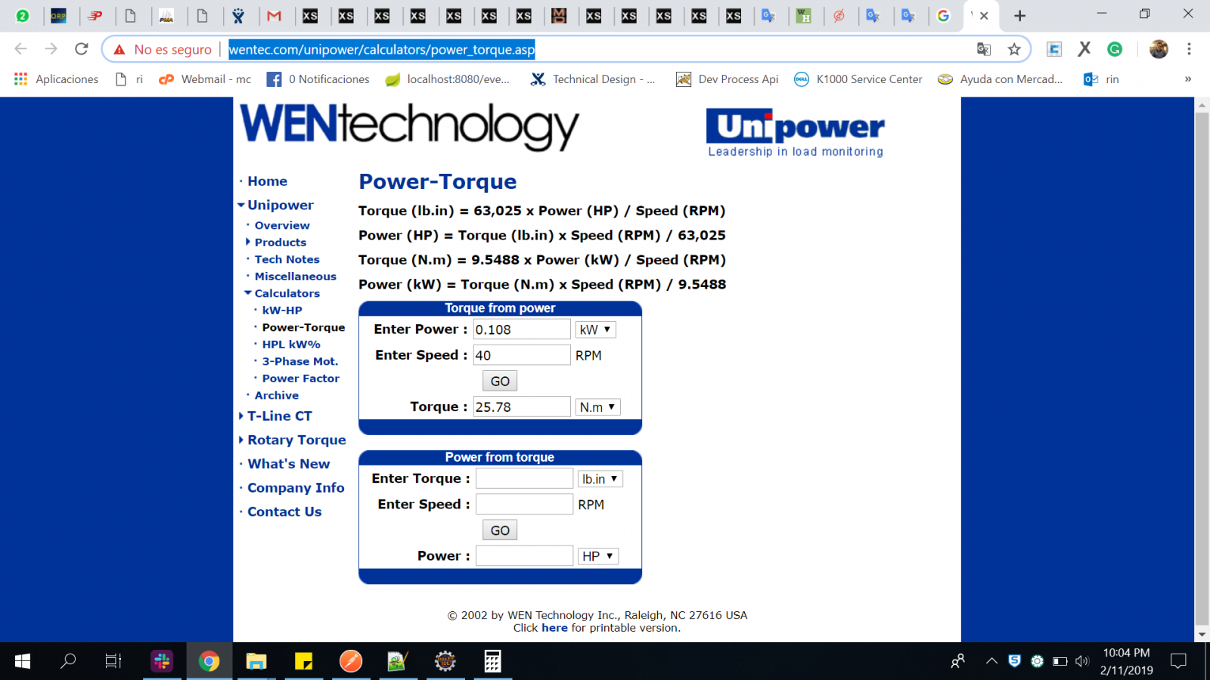The width and height of the screenshot is (1210, 680).
Task: Open the localhost:8080 bookmark
Action: point(447,79)
